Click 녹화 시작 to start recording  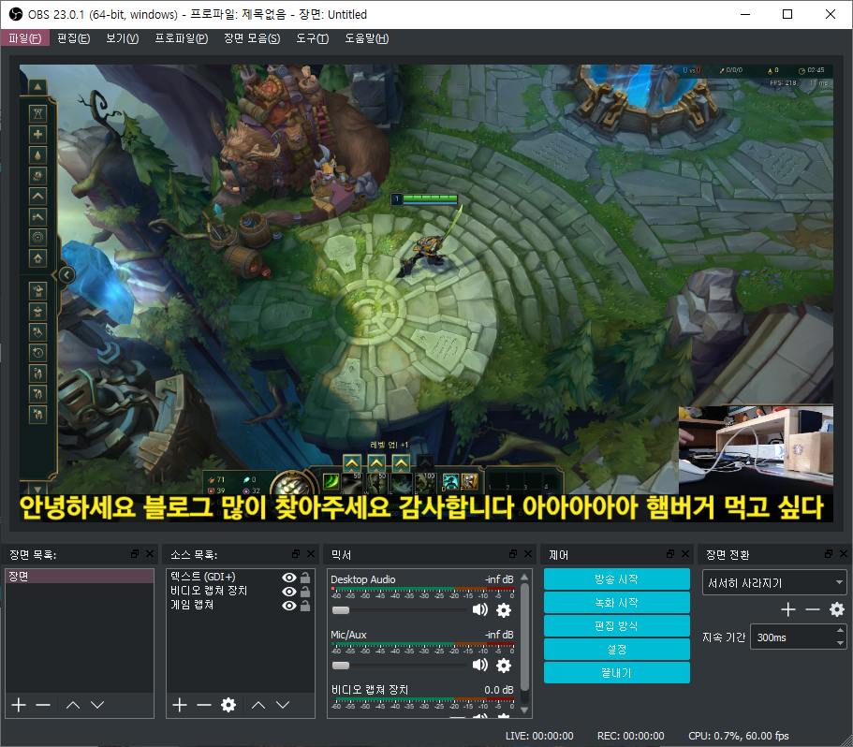pyautogui.click(x=617, y=603)
